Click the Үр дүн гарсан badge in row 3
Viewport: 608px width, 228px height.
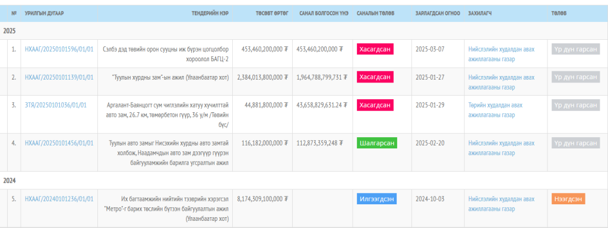coord(575,105)
